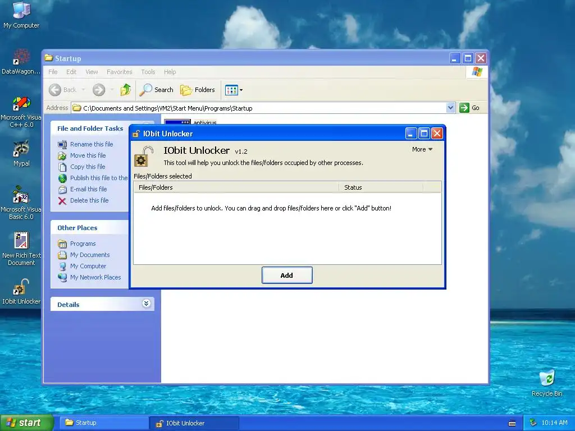This screenshot has width=575, height=431.
Task: Open Back history dropdown arrow
Action: [83, 90]
